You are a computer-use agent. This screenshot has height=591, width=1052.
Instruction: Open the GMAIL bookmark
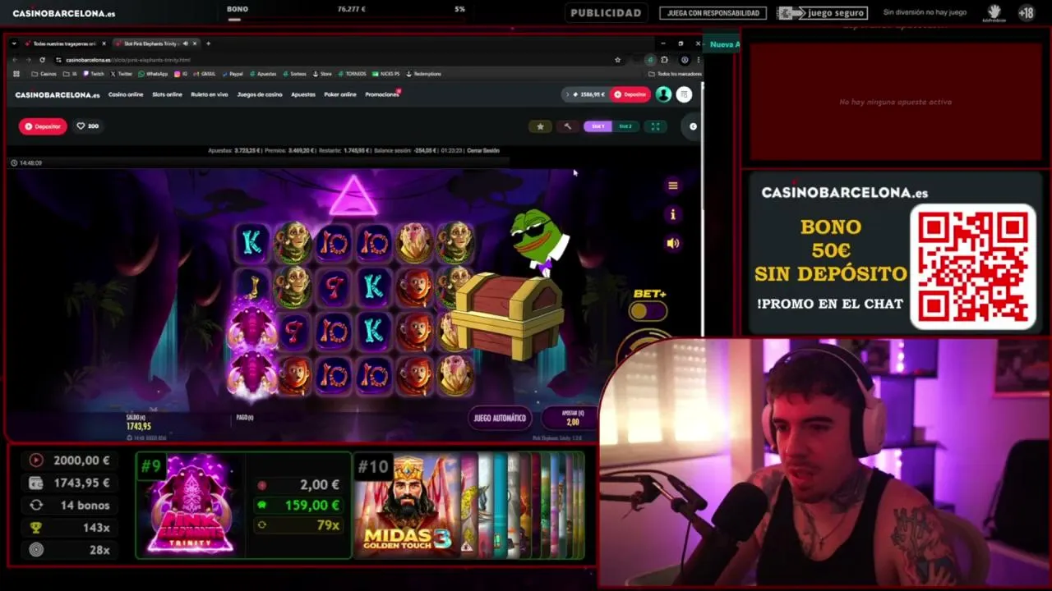tap(205, 74)
